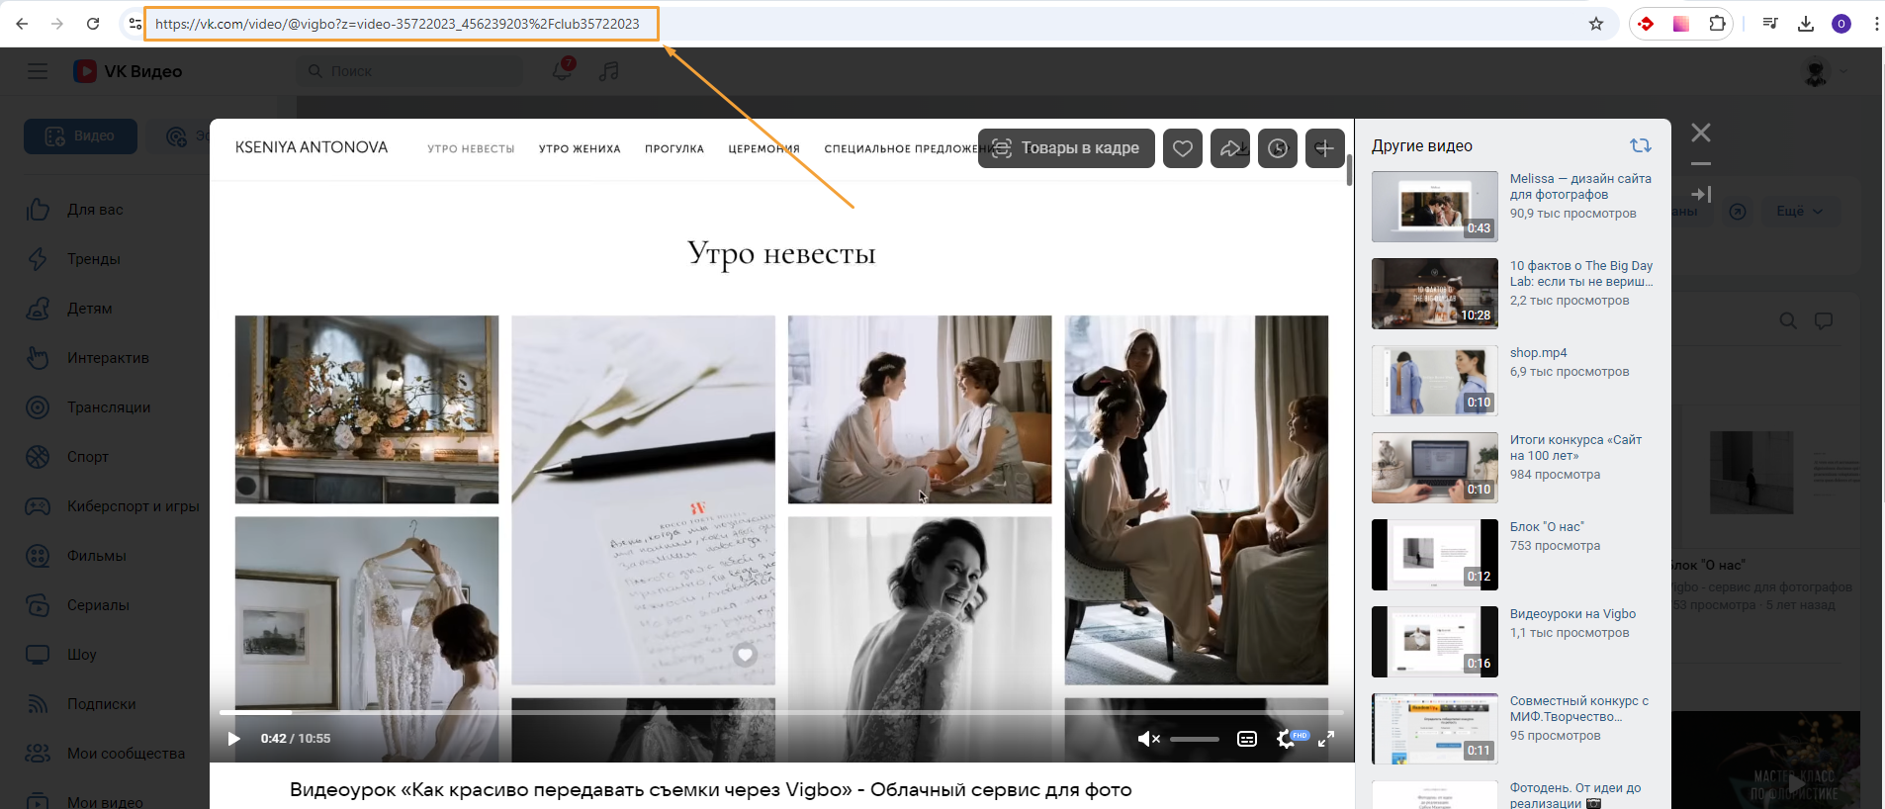Open the browser extensions puzzle icon

pyautogui.click(x=1717, y=24)
